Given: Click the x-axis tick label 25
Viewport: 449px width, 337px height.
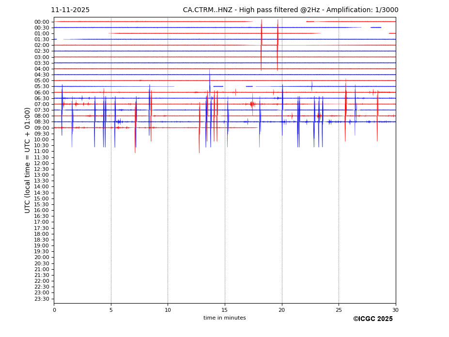Looking at the screenshot, I should pos(339,310).
